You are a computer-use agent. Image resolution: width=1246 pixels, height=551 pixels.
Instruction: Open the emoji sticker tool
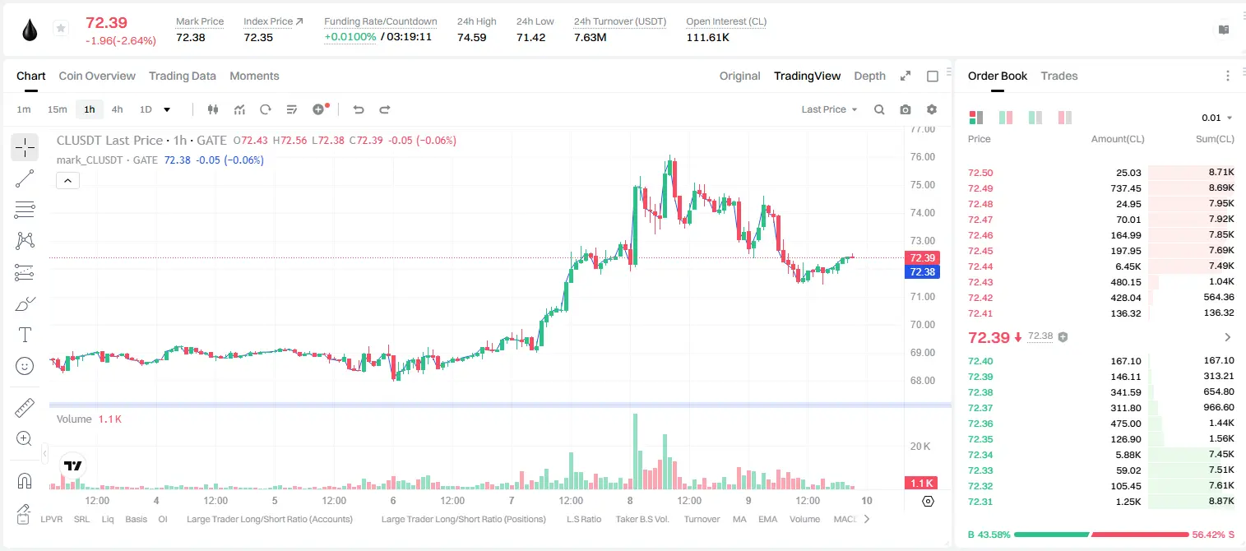(x=25, y=366)
